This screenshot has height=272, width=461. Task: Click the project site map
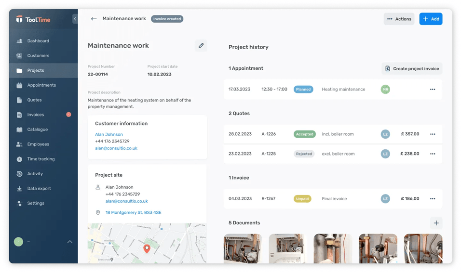tap(147, 243)
